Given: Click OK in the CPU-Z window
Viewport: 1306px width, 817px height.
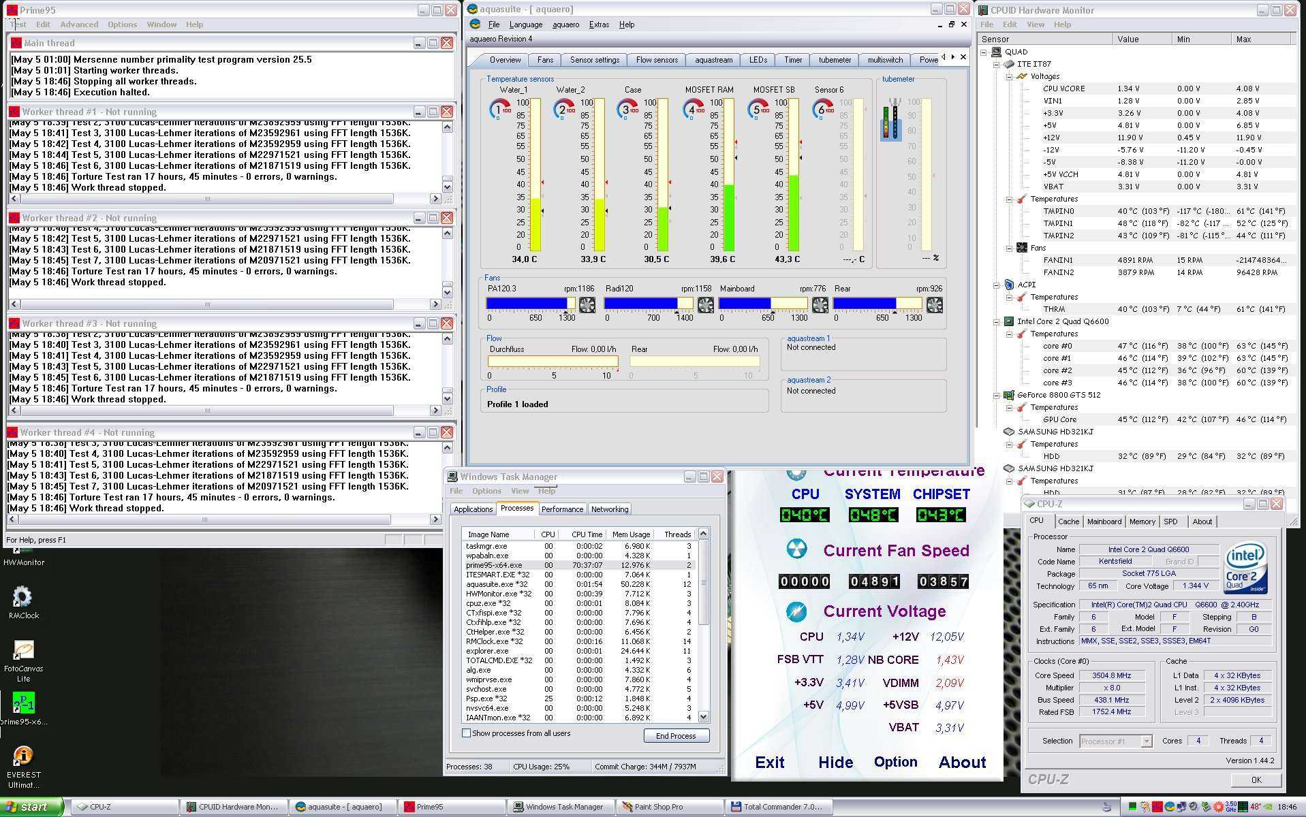Looking at the screenshot, I should pos(1256,780).
